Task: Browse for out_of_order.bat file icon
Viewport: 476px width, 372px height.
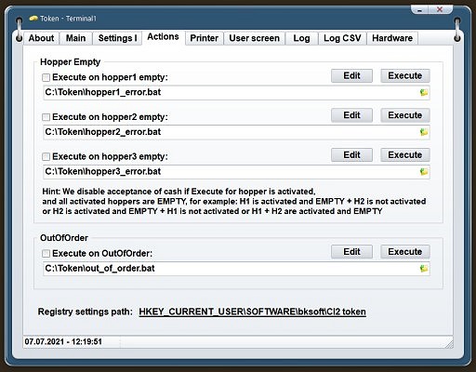Action: [x=424, y=269]
